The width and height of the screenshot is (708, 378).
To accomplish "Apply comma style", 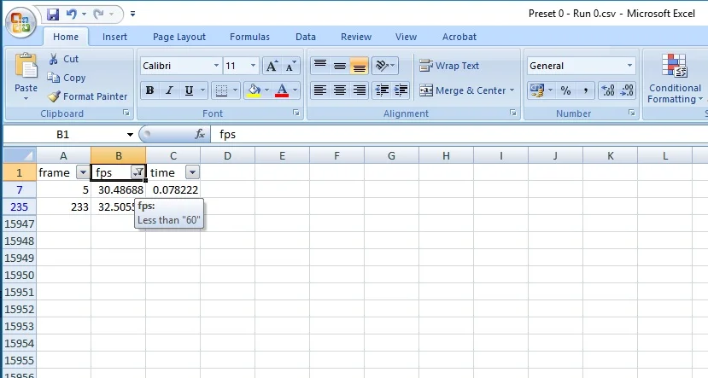I will 585,90.
